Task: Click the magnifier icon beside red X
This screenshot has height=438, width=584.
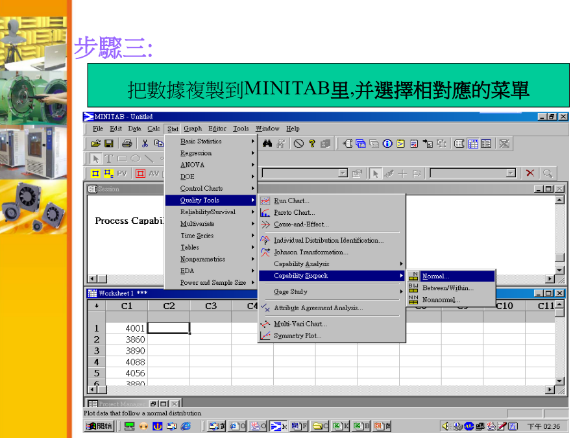Action: click(547, 173)
